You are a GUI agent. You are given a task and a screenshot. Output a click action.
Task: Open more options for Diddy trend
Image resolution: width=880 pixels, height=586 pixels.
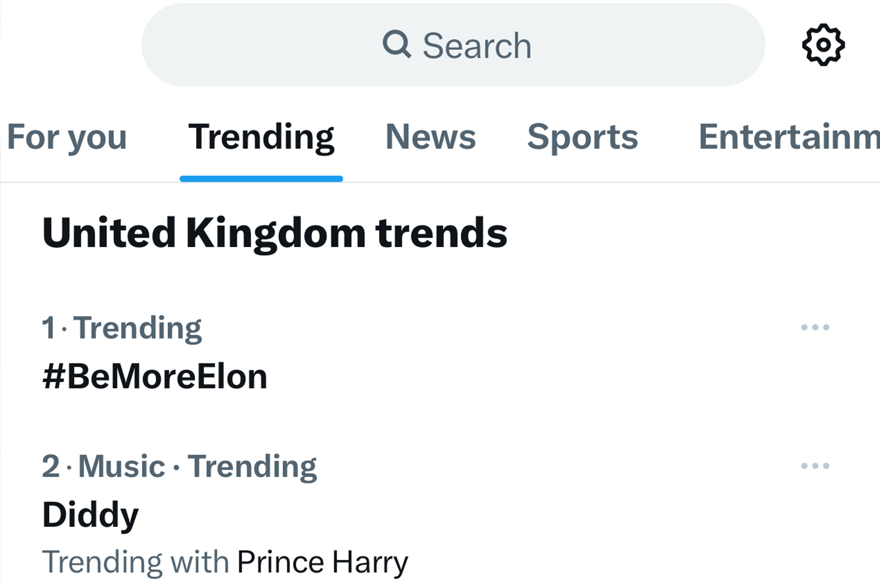815,466
